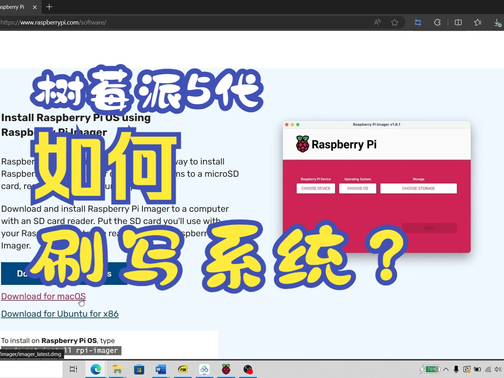Open the yellow PDF app on taskbar
The width and height of the screenshot is (504, 378).
tap(183, 369)
